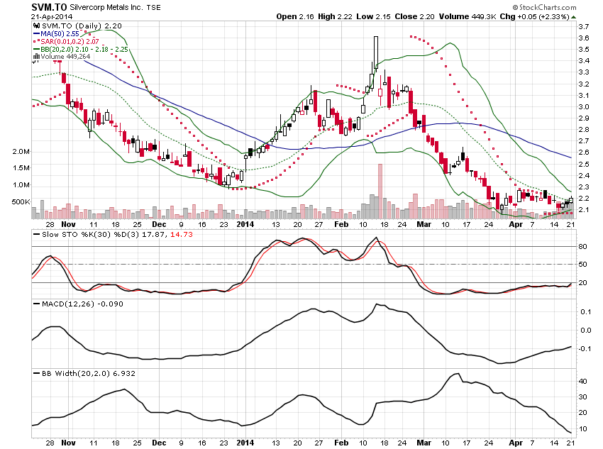Viewport: 603px width, 449px height.
Task: Click the SVM.TO ticker symbol title
Action: coord(49,7)
